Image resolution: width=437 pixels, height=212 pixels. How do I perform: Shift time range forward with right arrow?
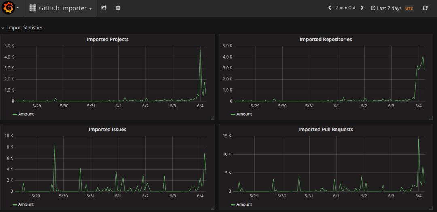[x=362, y=8]
